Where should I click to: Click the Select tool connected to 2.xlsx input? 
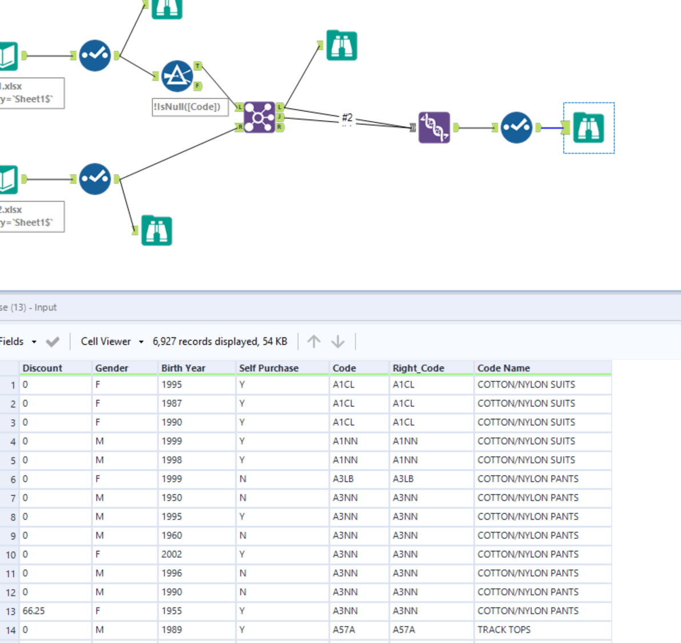[95, 178]
